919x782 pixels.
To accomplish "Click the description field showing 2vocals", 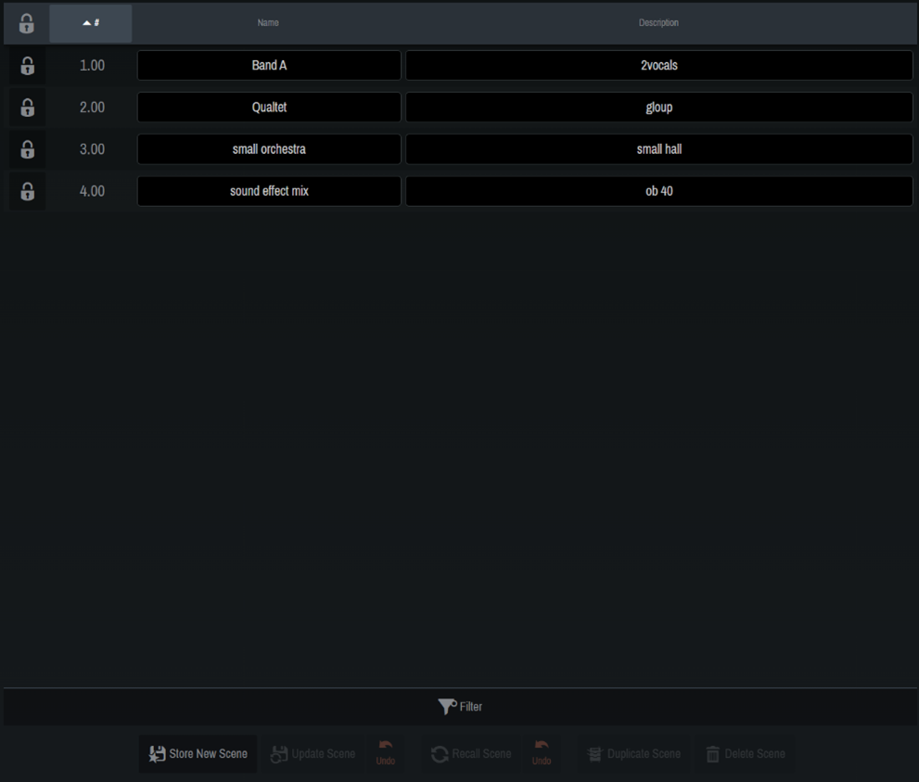I will (658, 65).
